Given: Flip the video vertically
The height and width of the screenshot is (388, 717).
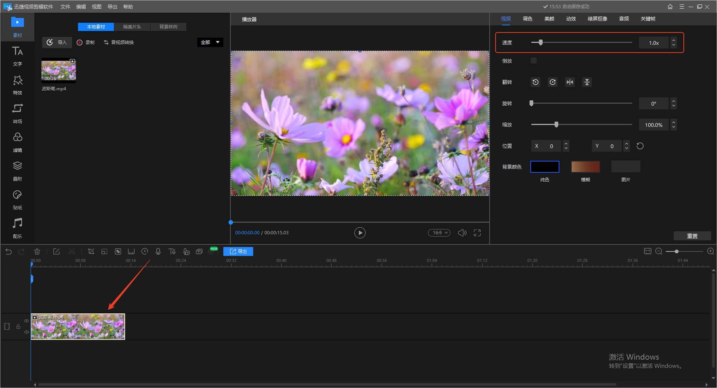Looking at the screenshot, I should coord(587,82).
